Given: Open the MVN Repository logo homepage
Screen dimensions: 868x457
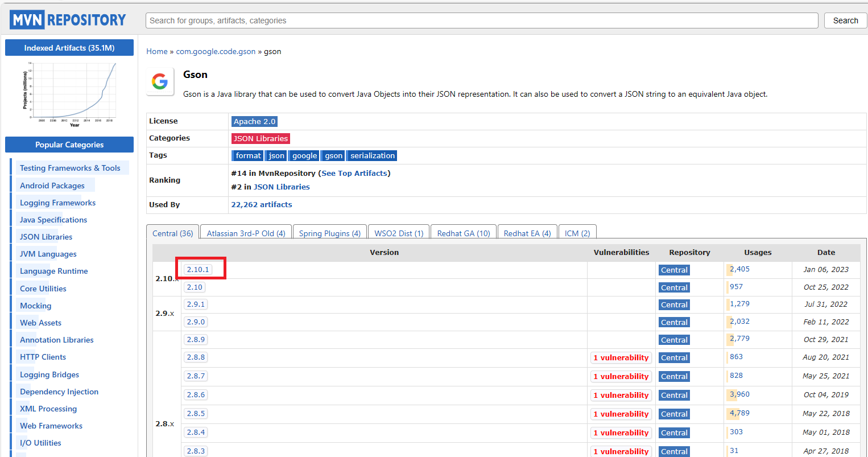Looking at the screenshot, I should 68,20.
